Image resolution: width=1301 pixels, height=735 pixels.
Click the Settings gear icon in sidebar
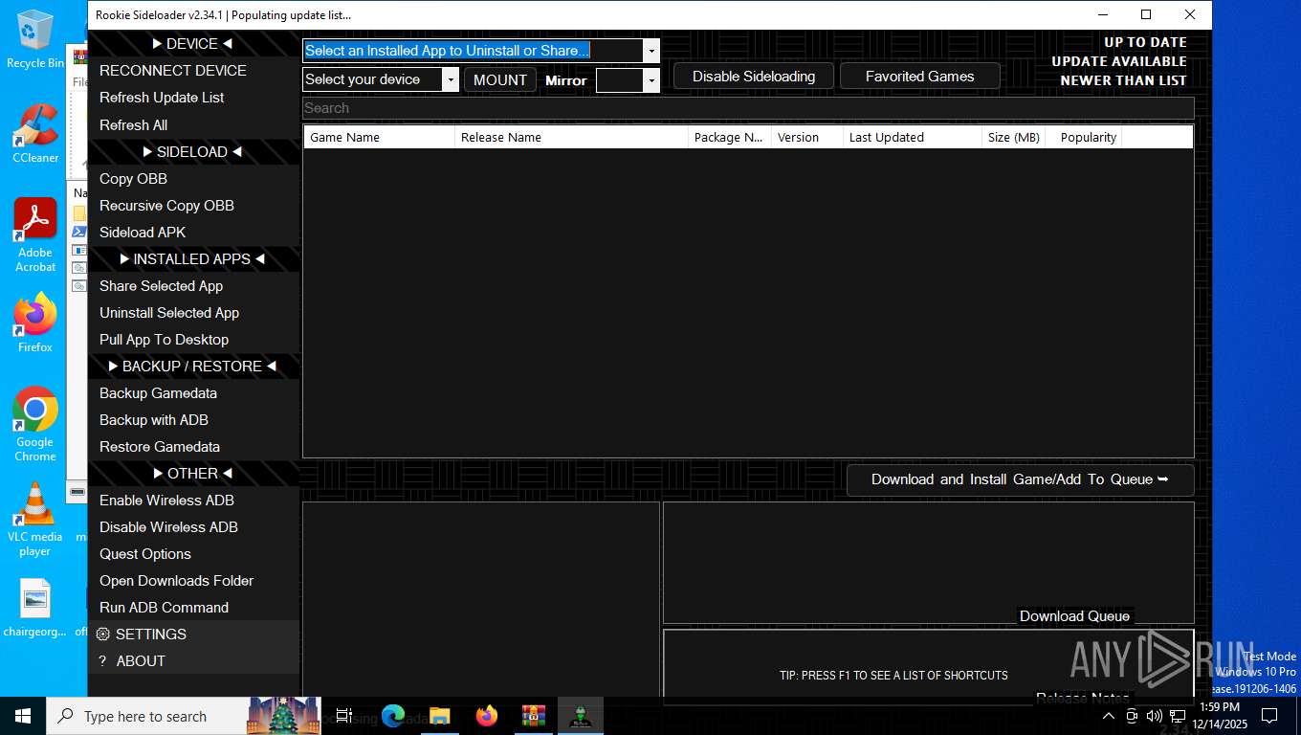point(103,634)
